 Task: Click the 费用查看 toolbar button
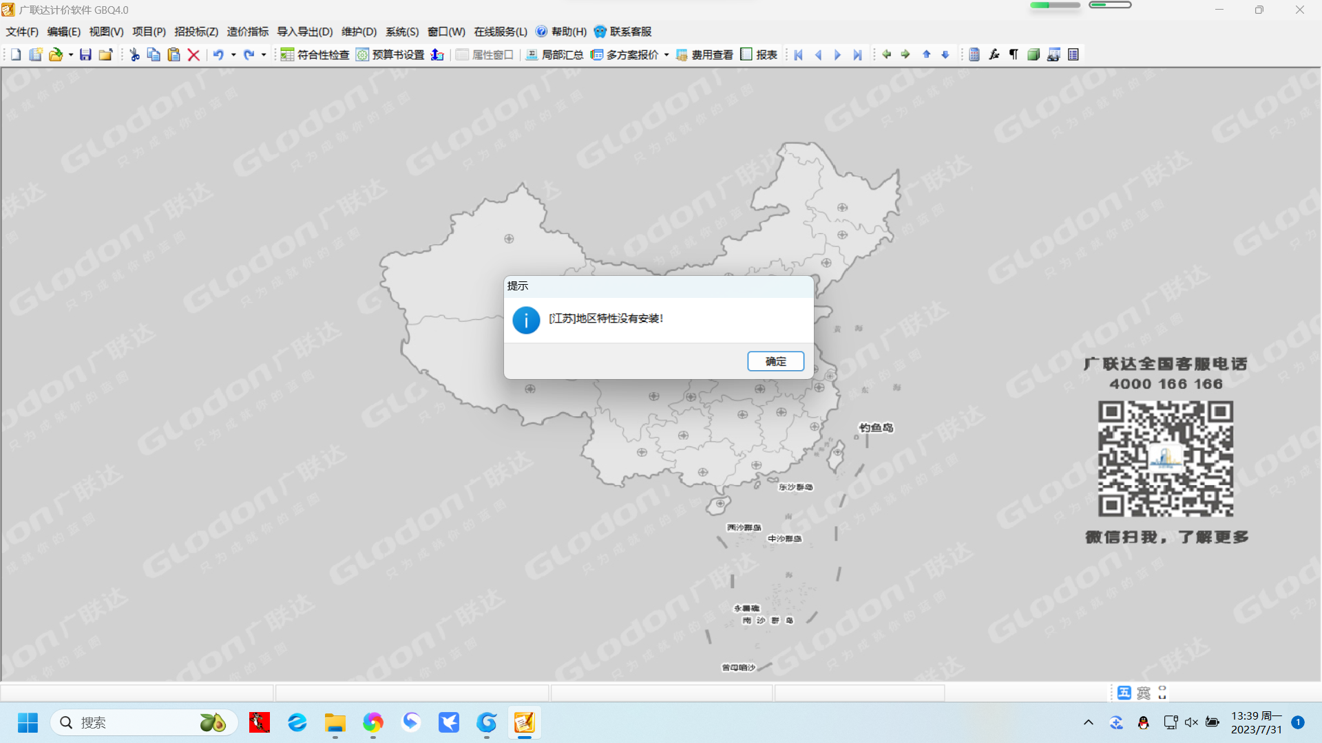[704, 55]
